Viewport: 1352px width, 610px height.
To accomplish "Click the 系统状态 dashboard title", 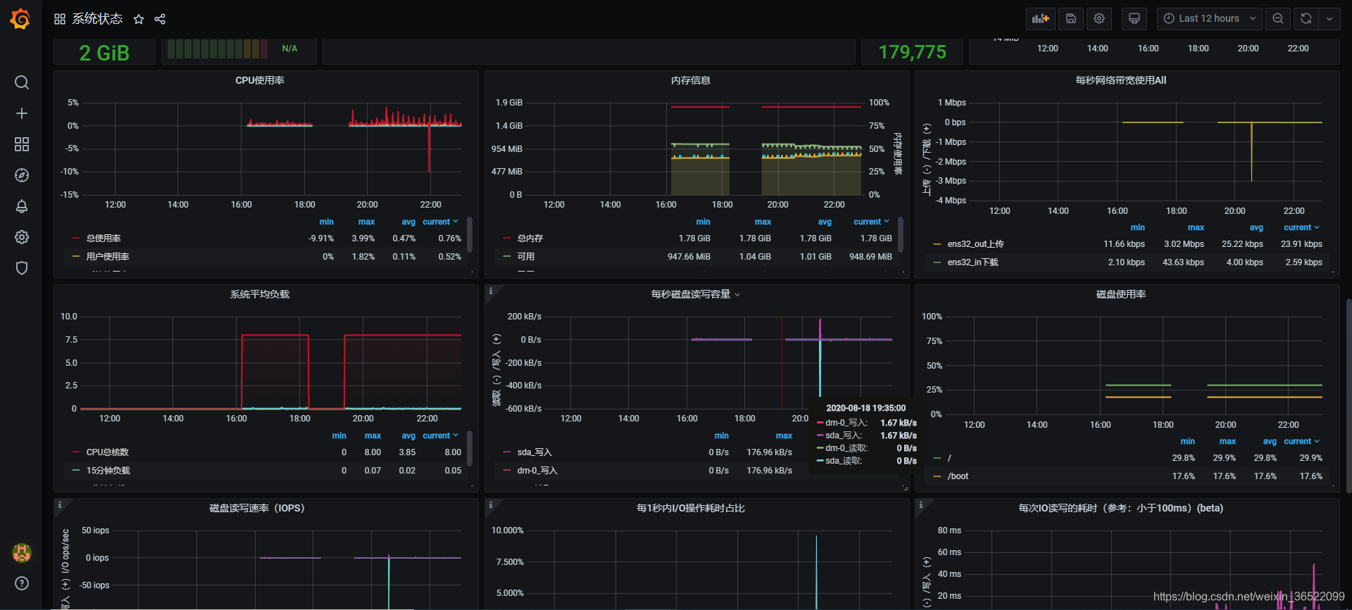I will (97, 19).
